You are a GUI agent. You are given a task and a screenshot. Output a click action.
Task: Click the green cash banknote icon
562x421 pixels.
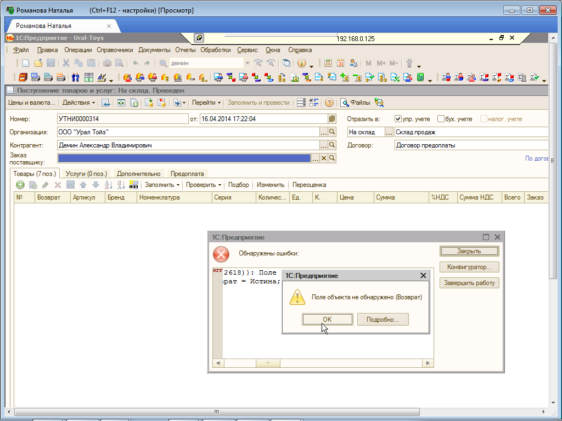click(88, 77)
